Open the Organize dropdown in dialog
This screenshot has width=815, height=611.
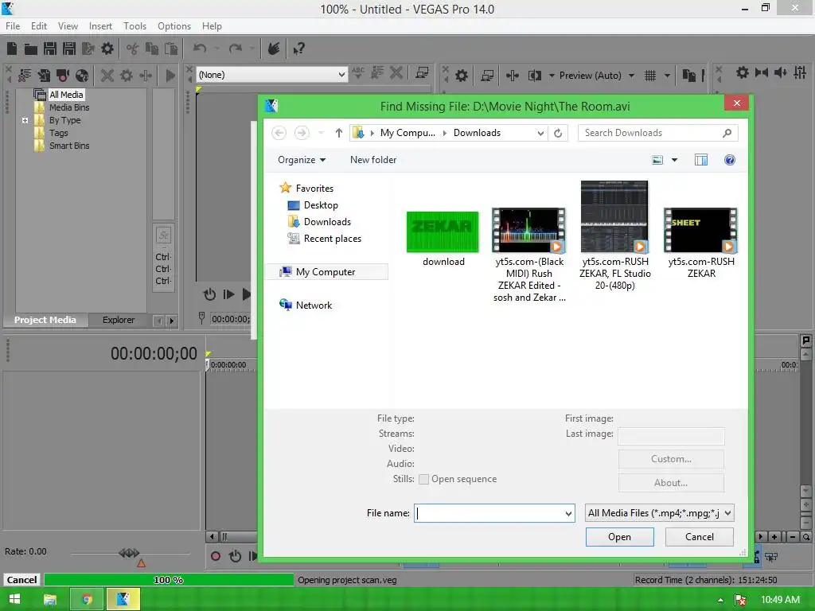[x=302, y=160]
